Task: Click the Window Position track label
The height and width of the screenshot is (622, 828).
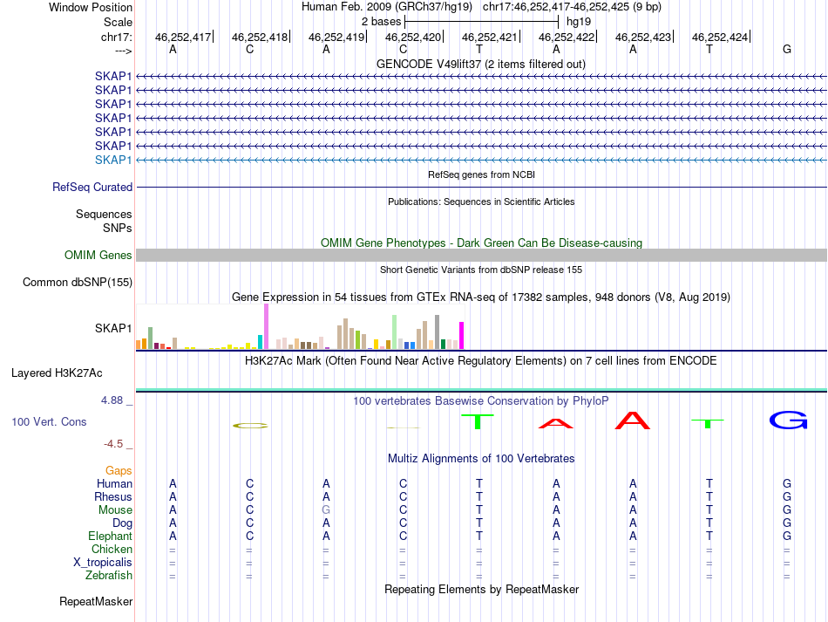Action: [x=91, y=7]
